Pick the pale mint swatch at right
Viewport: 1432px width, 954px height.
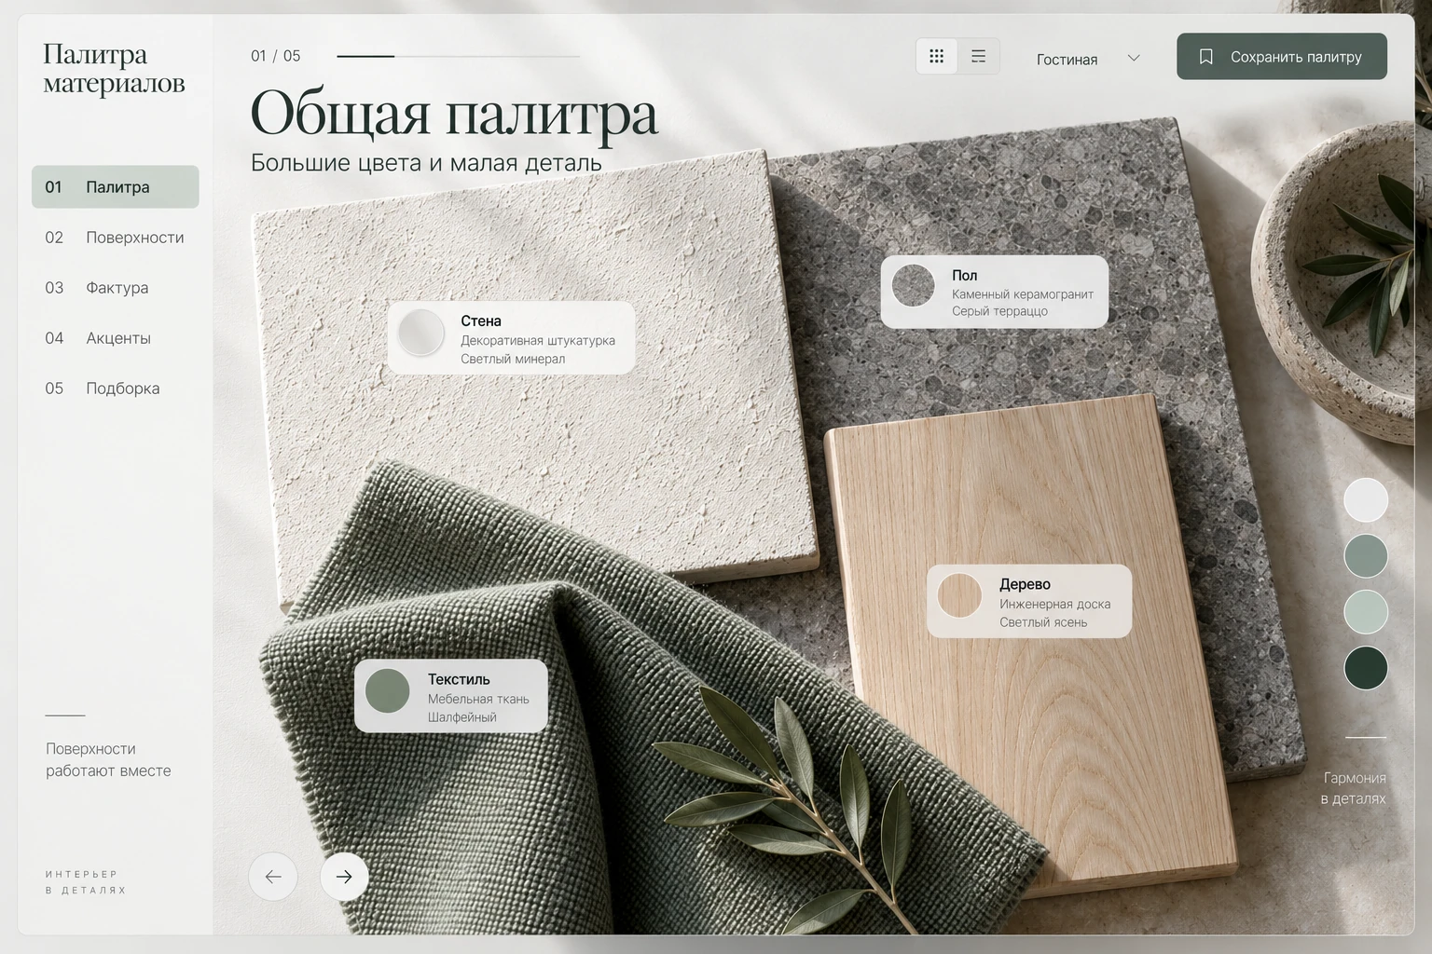(1366, 612)
